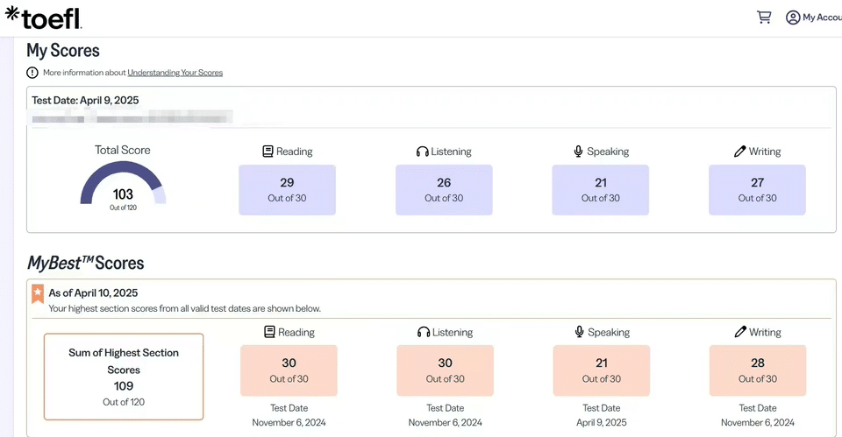Click the Total Score gauge showing 103
Viewport: 842px width, 437px height.
[123, 186]
